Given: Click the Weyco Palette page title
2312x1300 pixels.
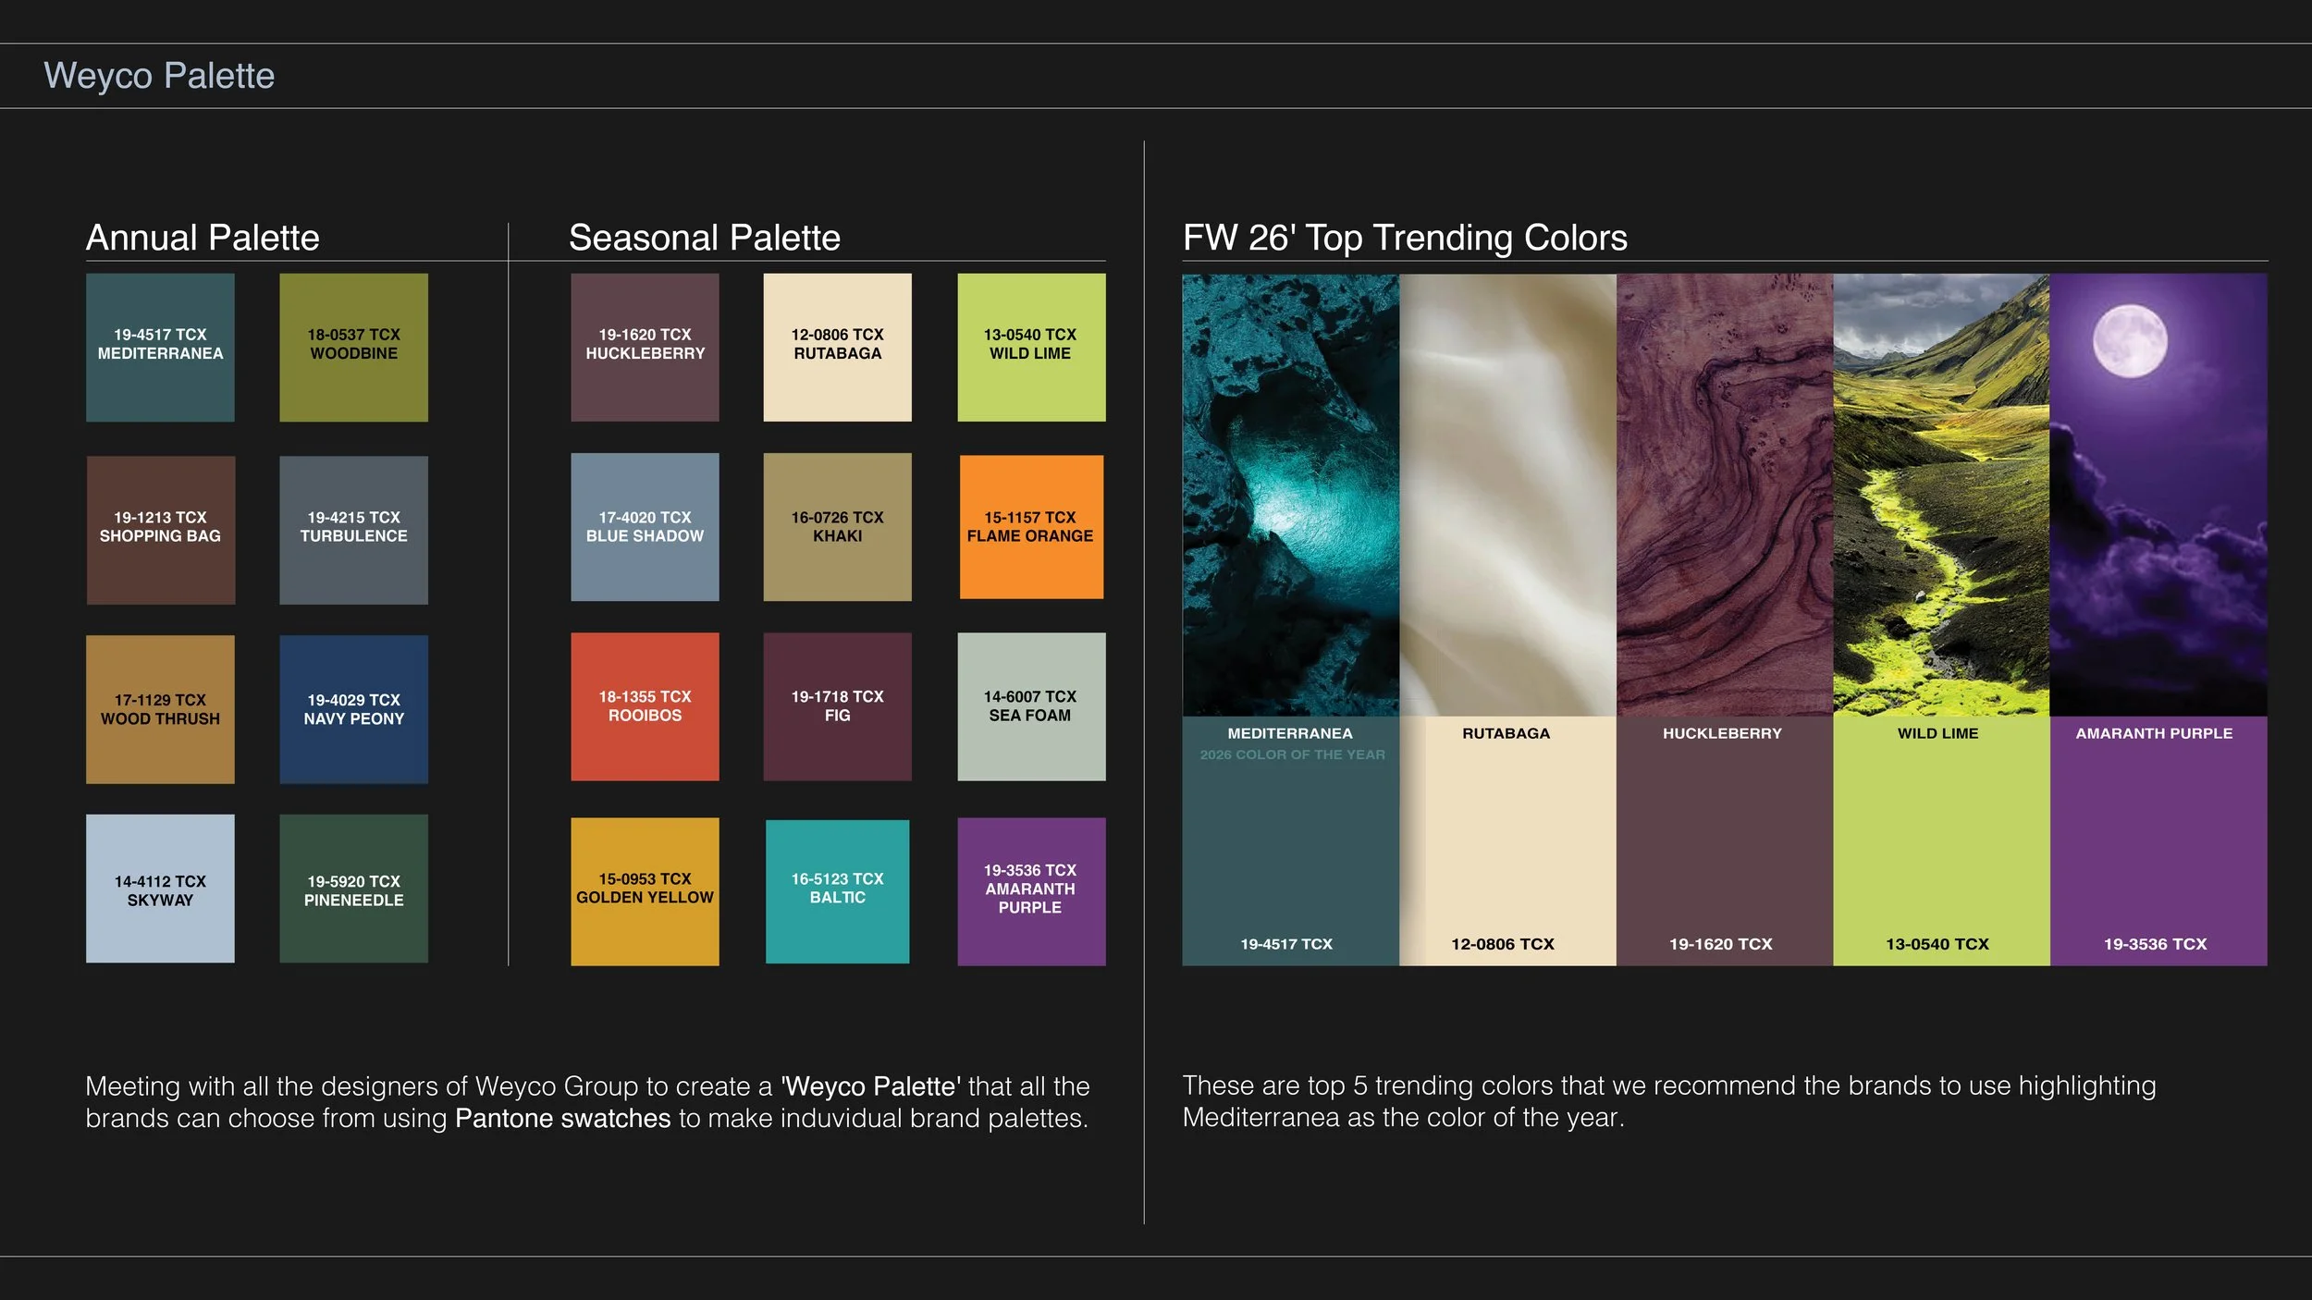Looking at the screenshot, I should coord(159,76).
